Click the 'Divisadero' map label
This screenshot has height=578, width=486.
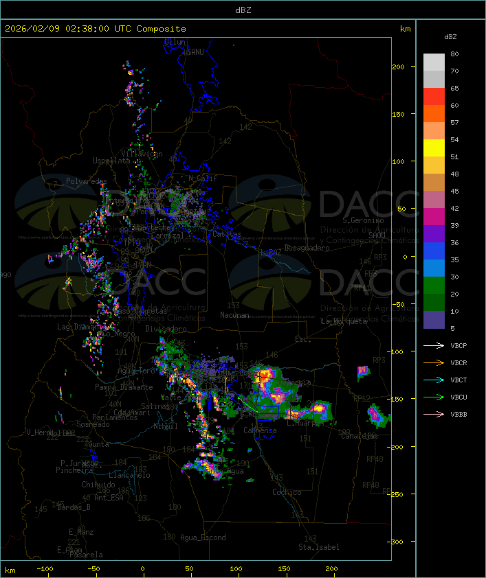166,328
